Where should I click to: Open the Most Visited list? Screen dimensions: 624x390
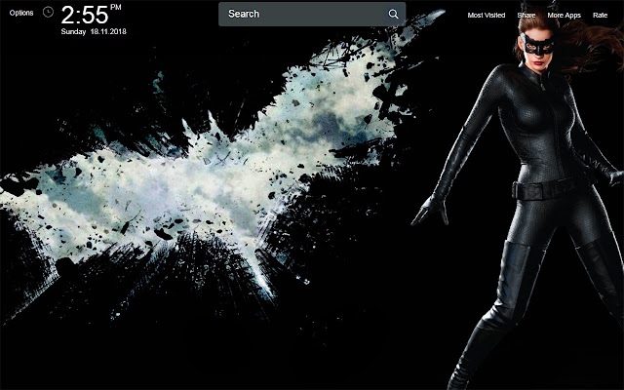click(487, 16)
